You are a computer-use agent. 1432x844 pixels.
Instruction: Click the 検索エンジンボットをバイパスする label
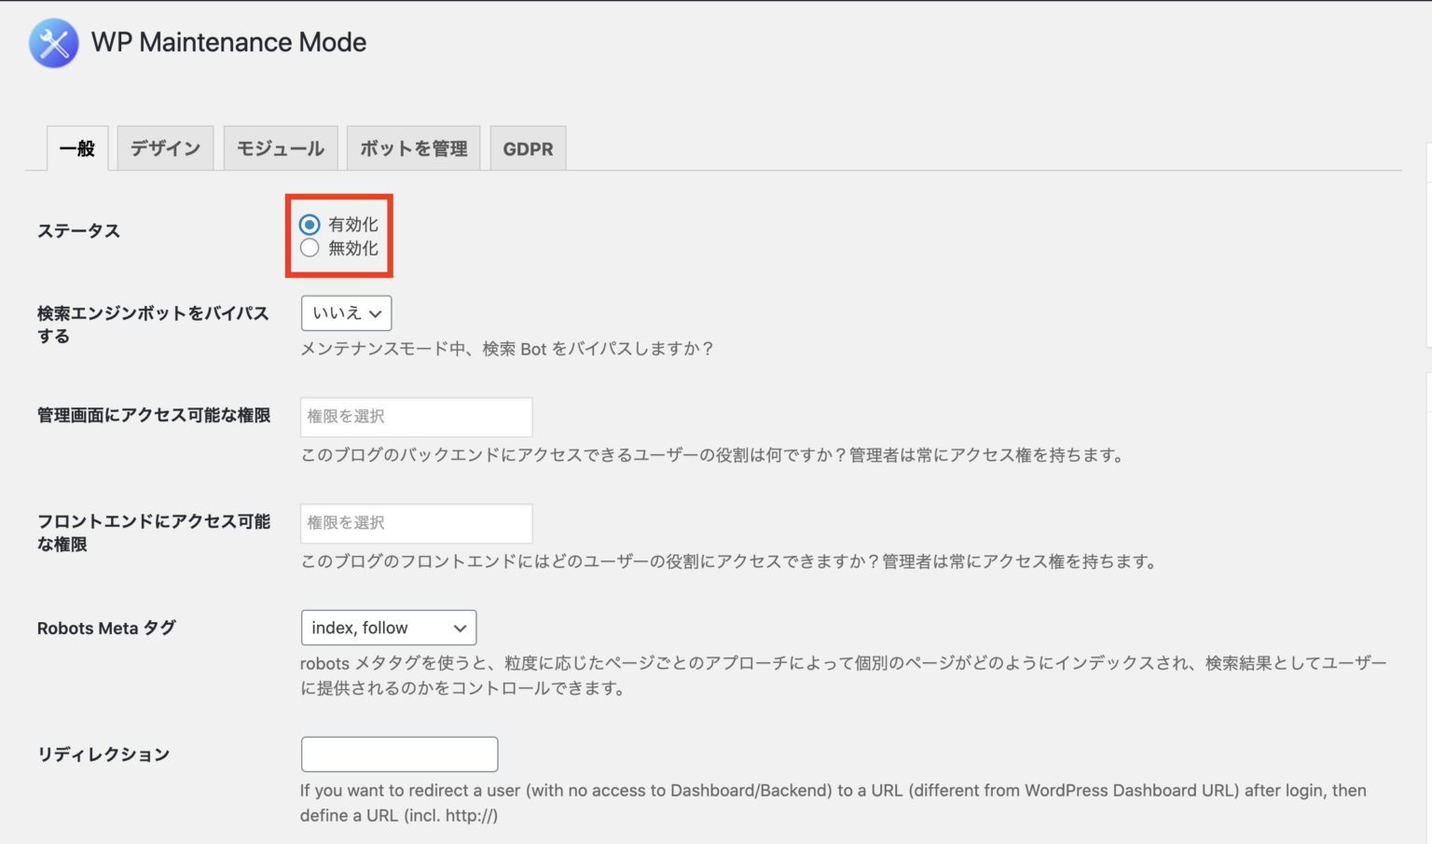pos(152,324)
